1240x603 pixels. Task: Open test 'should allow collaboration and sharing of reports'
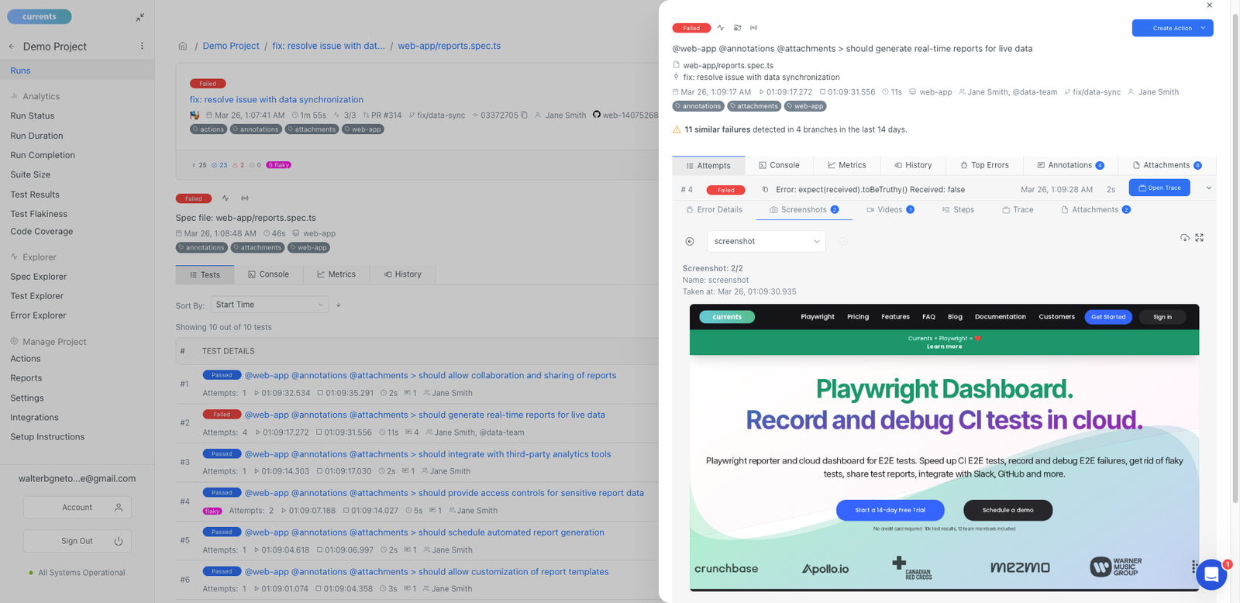click(x=430, y=375)
